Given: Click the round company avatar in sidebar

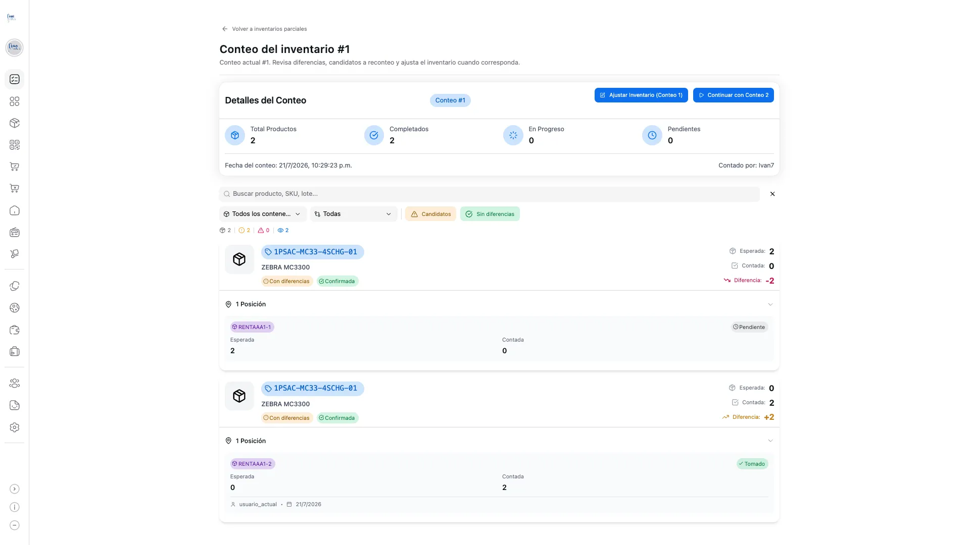Looking at the screenshot, I should [x=14, y=47].
